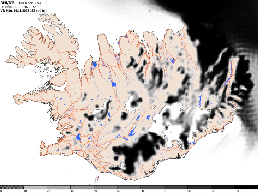Pick the 10–20 light gray legend swatch
This screenshot has height=193, width=258.
click(x=35, y=187)
